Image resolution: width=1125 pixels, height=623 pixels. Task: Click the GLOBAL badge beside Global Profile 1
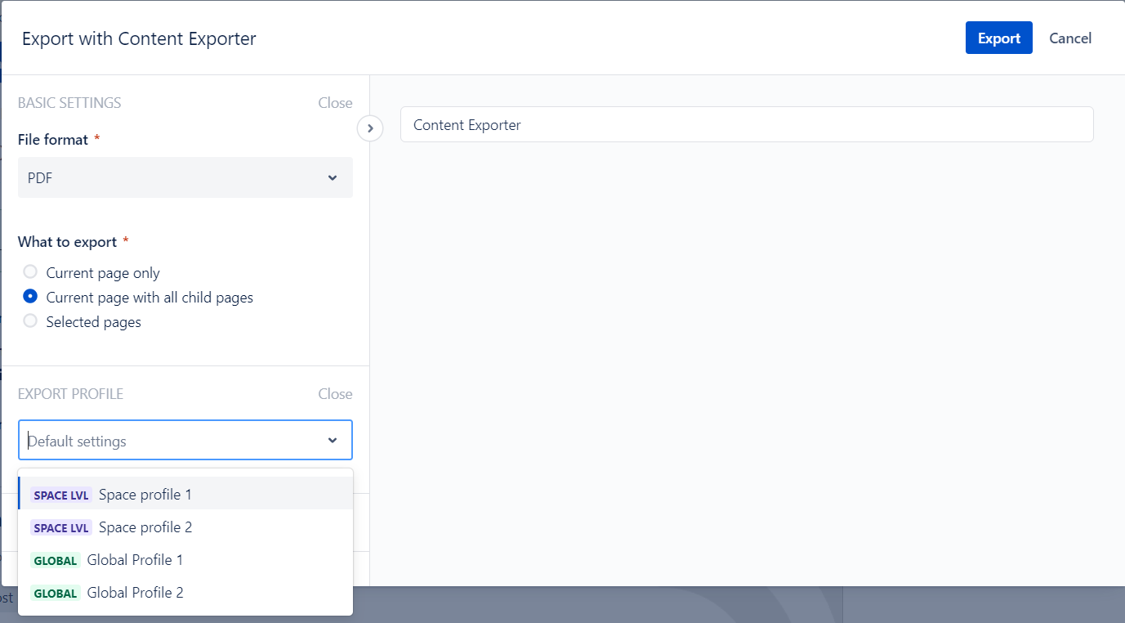[56, 561]
